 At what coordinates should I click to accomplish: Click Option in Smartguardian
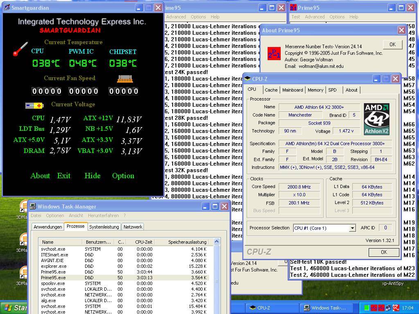point(123,176)
